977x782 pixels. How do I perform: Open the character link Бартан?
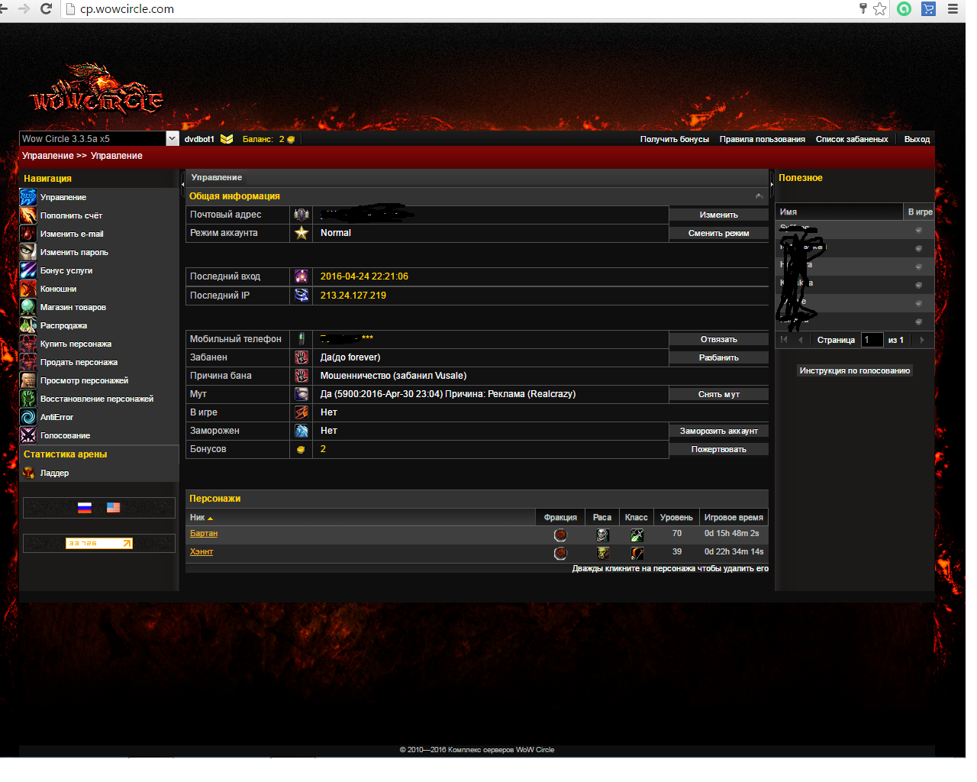tap(204, 534)
